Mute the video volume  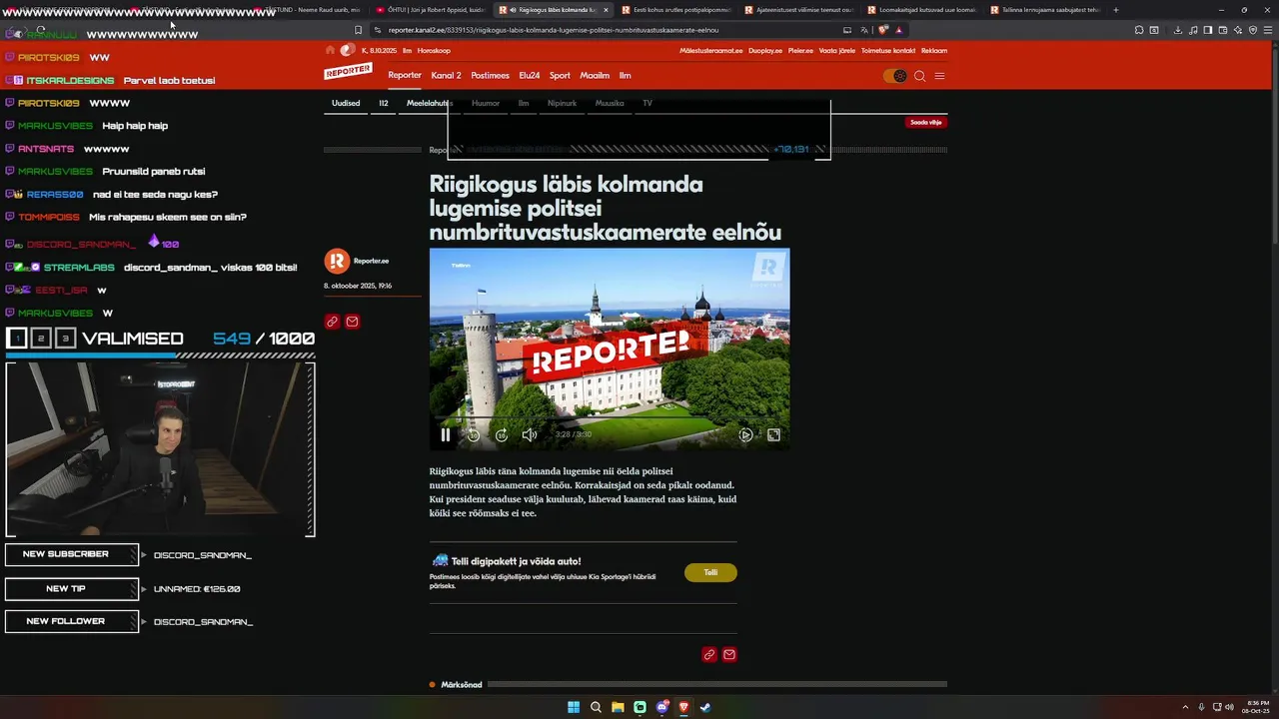click(530, 434)
